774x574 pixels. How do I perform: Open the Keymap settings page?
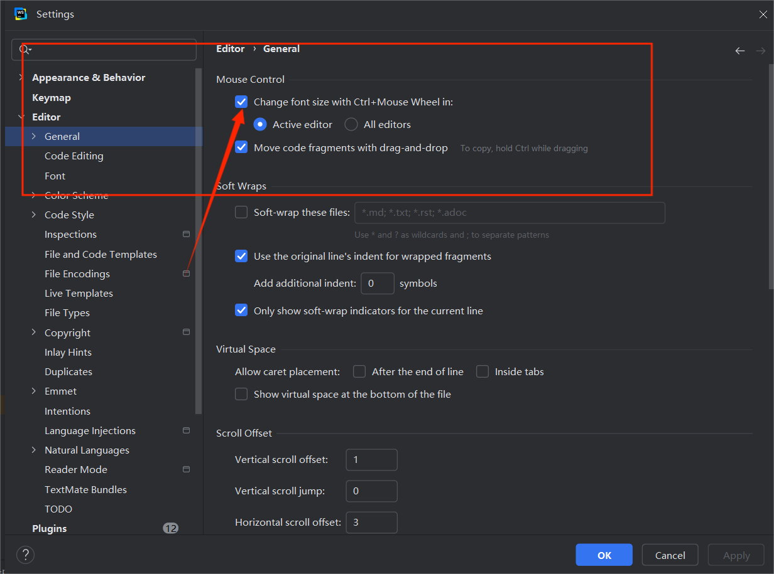(52, 97)
